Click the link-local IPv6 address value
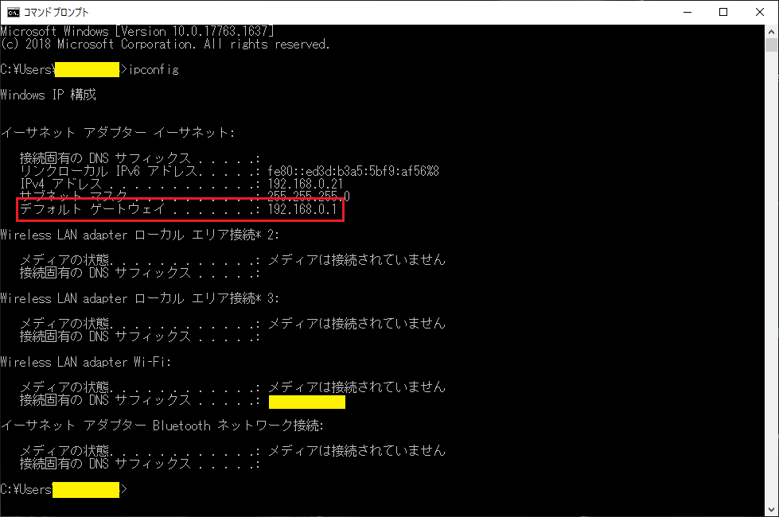This screenshot has height=517, width=779. pyautogui.click(x=353, y=171)
